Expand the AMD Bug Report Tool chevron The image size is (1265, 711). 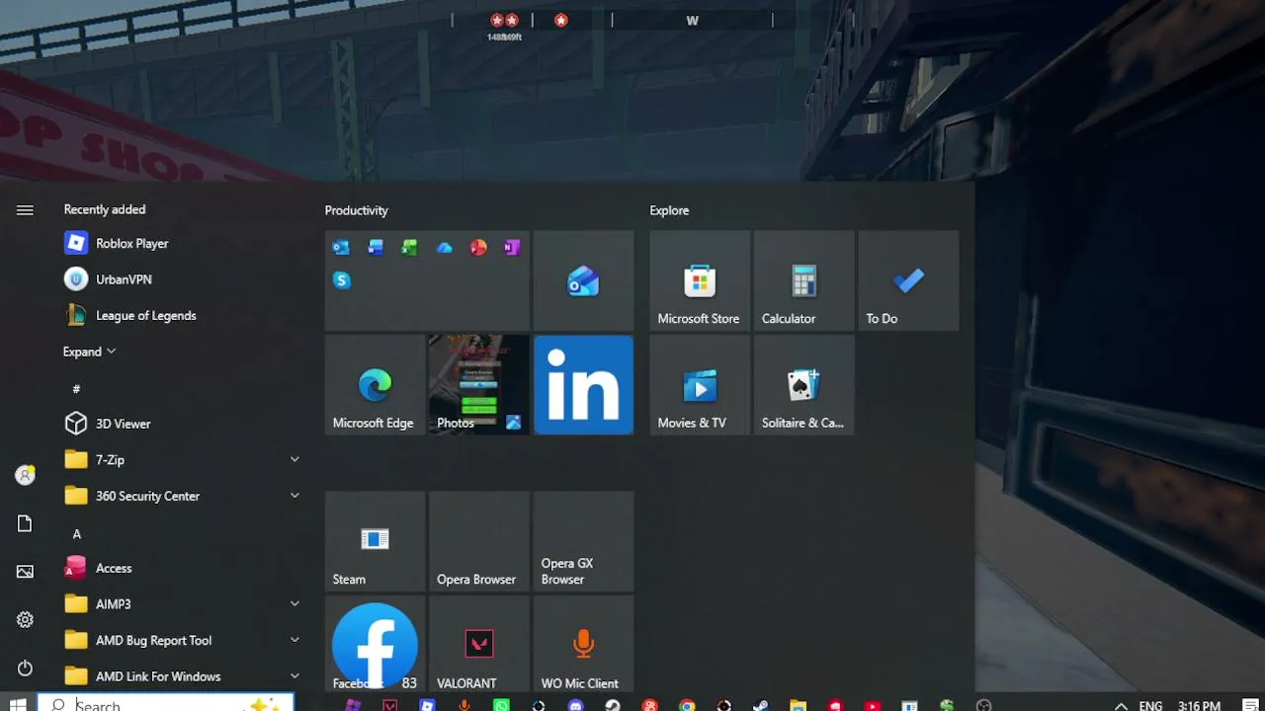point(295,640)
